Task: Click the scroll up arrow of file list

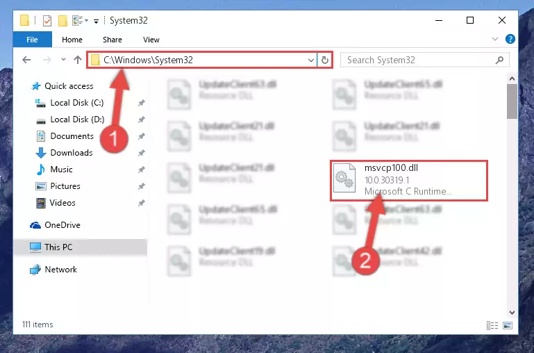Action: tap(512, 79)
